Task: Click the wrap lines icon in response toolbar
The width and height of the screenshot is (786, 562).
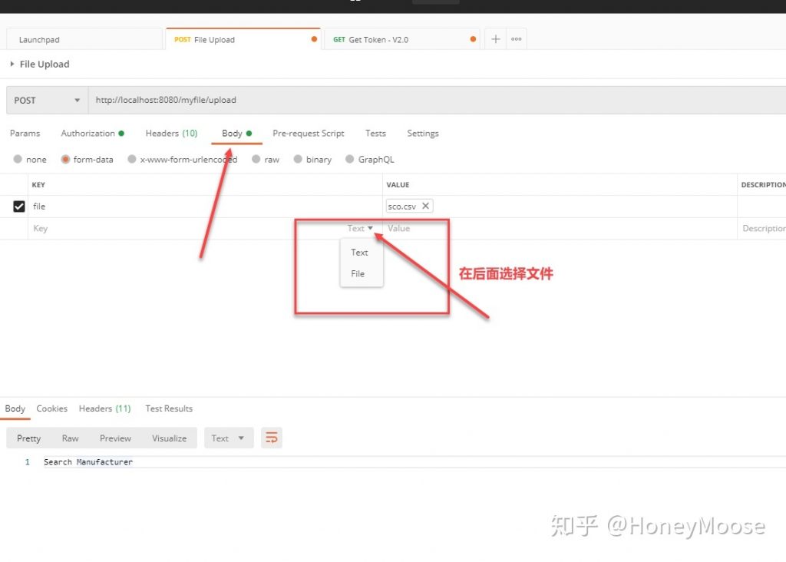Action: click(x=271, y=438)
